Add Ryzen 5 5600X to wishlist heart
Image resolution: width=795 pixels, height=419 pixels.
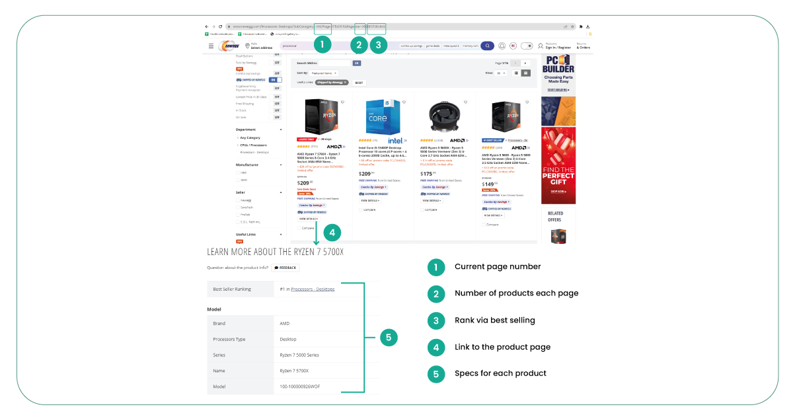pos(465,102)
